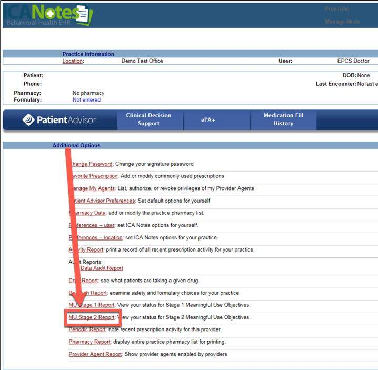
Task: Click the PatientAdvisor logo
Action: tap(59, 120)
